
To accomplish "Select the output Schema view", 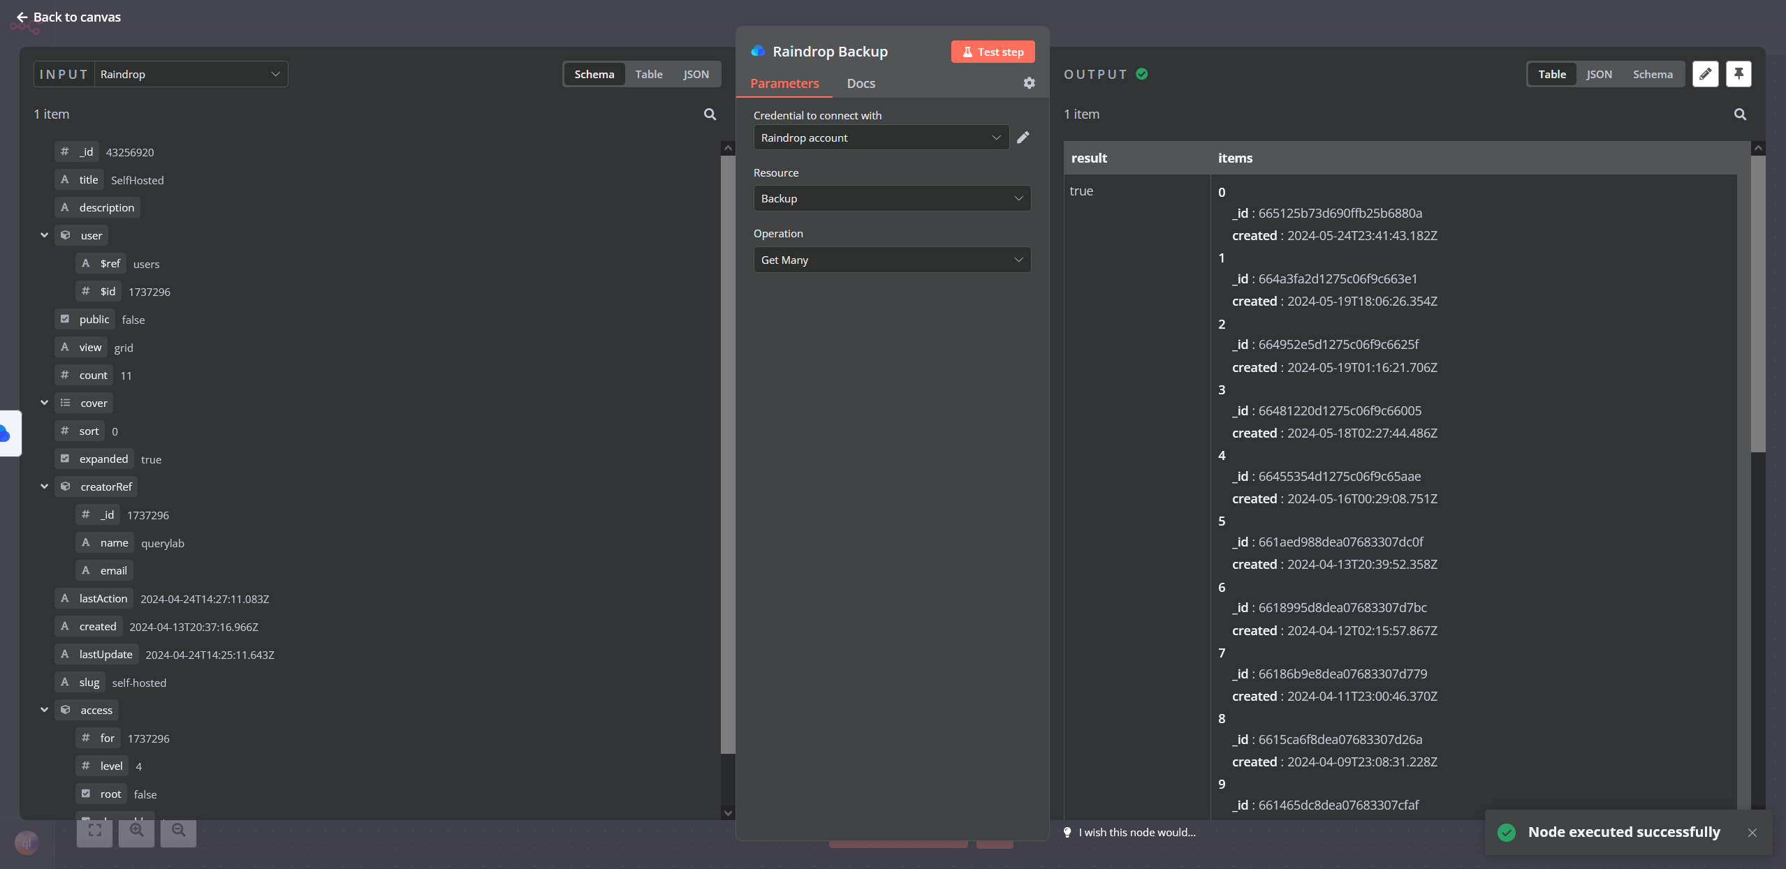I will click(x=1653, y=74).
